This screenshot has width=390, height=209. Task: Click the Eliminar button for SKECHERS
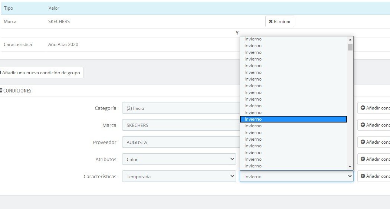point(280,22)
